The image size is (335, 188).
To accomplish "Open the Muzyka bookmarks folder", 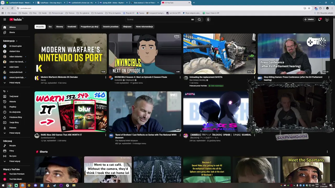I will click(x=23, y=13).
